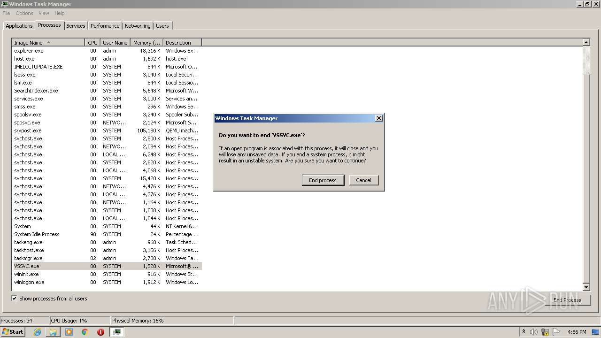The image size is (601, 338).
Task: Select the lsm.exe process
Action: pos(107,83)
